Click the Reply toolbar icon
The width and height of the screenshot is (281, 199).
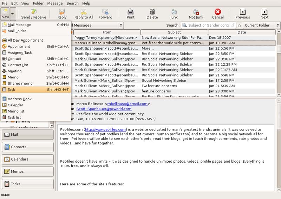(x=62, y=14)
